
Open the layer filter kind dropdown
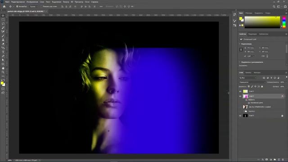coord(248,78)
